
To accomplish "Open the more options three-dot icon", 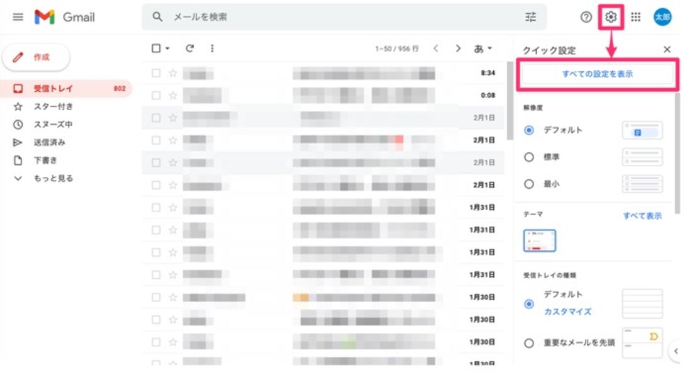I will (x=212, y=48).
